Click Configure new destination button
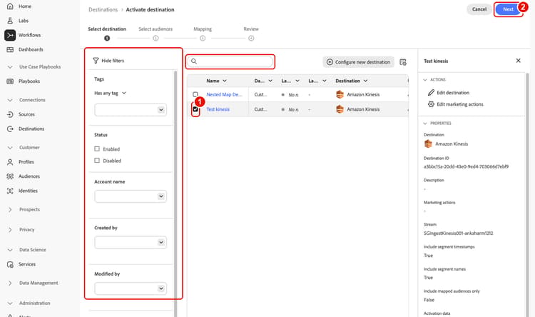Screen dimensions: 535x317 pos(358,62)
